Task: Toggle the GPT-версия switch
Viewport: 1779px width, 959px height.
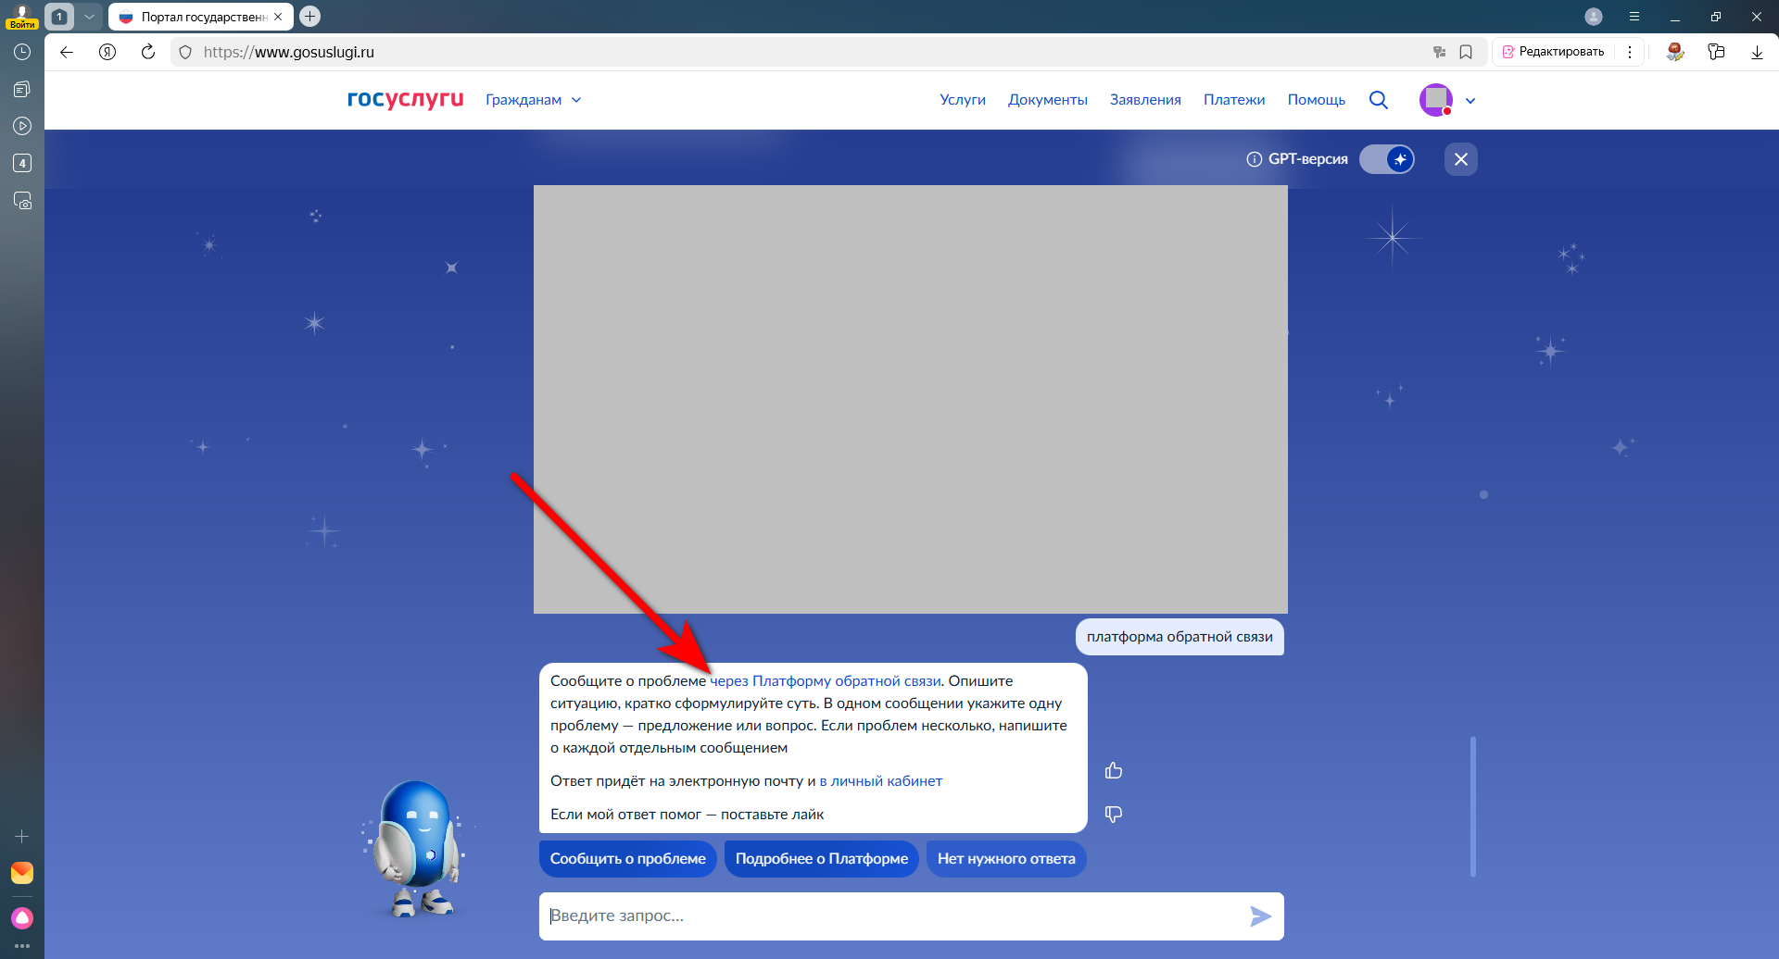Action: [x=1387, y=159]
